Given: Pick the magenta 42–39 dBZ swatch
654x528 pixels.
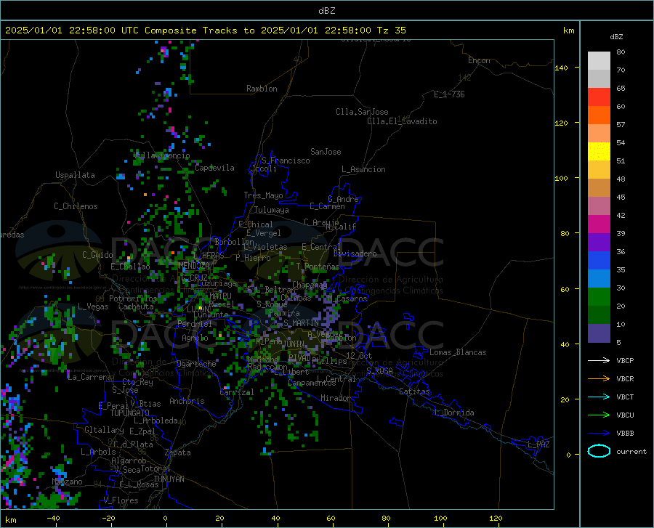Looking at the screenshot, I should pos(599,224).
